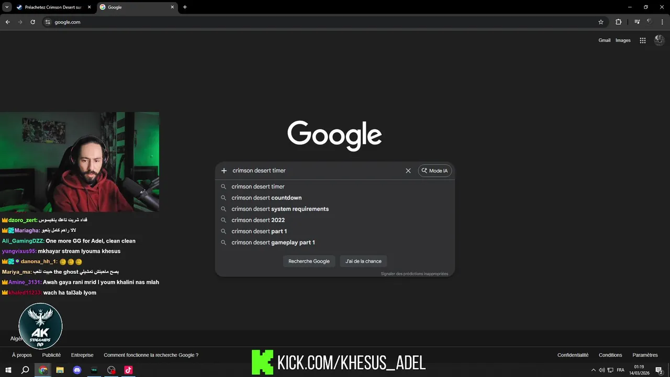This screenshot has height=377, width=670.
Task: Open 'Comment fonctionne la recherche Google ?'
Action: pos(151,355)
